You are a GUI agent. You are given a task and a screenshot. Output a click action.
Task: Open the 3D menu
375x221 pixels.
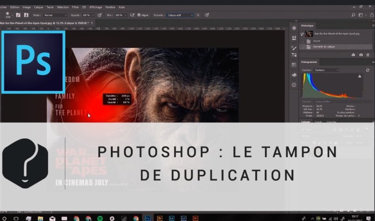84,7
